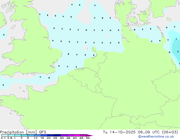The image size is (180, 139).
Task: Click the "(06+03)" forecast offset text
Action: click(170, 132)
